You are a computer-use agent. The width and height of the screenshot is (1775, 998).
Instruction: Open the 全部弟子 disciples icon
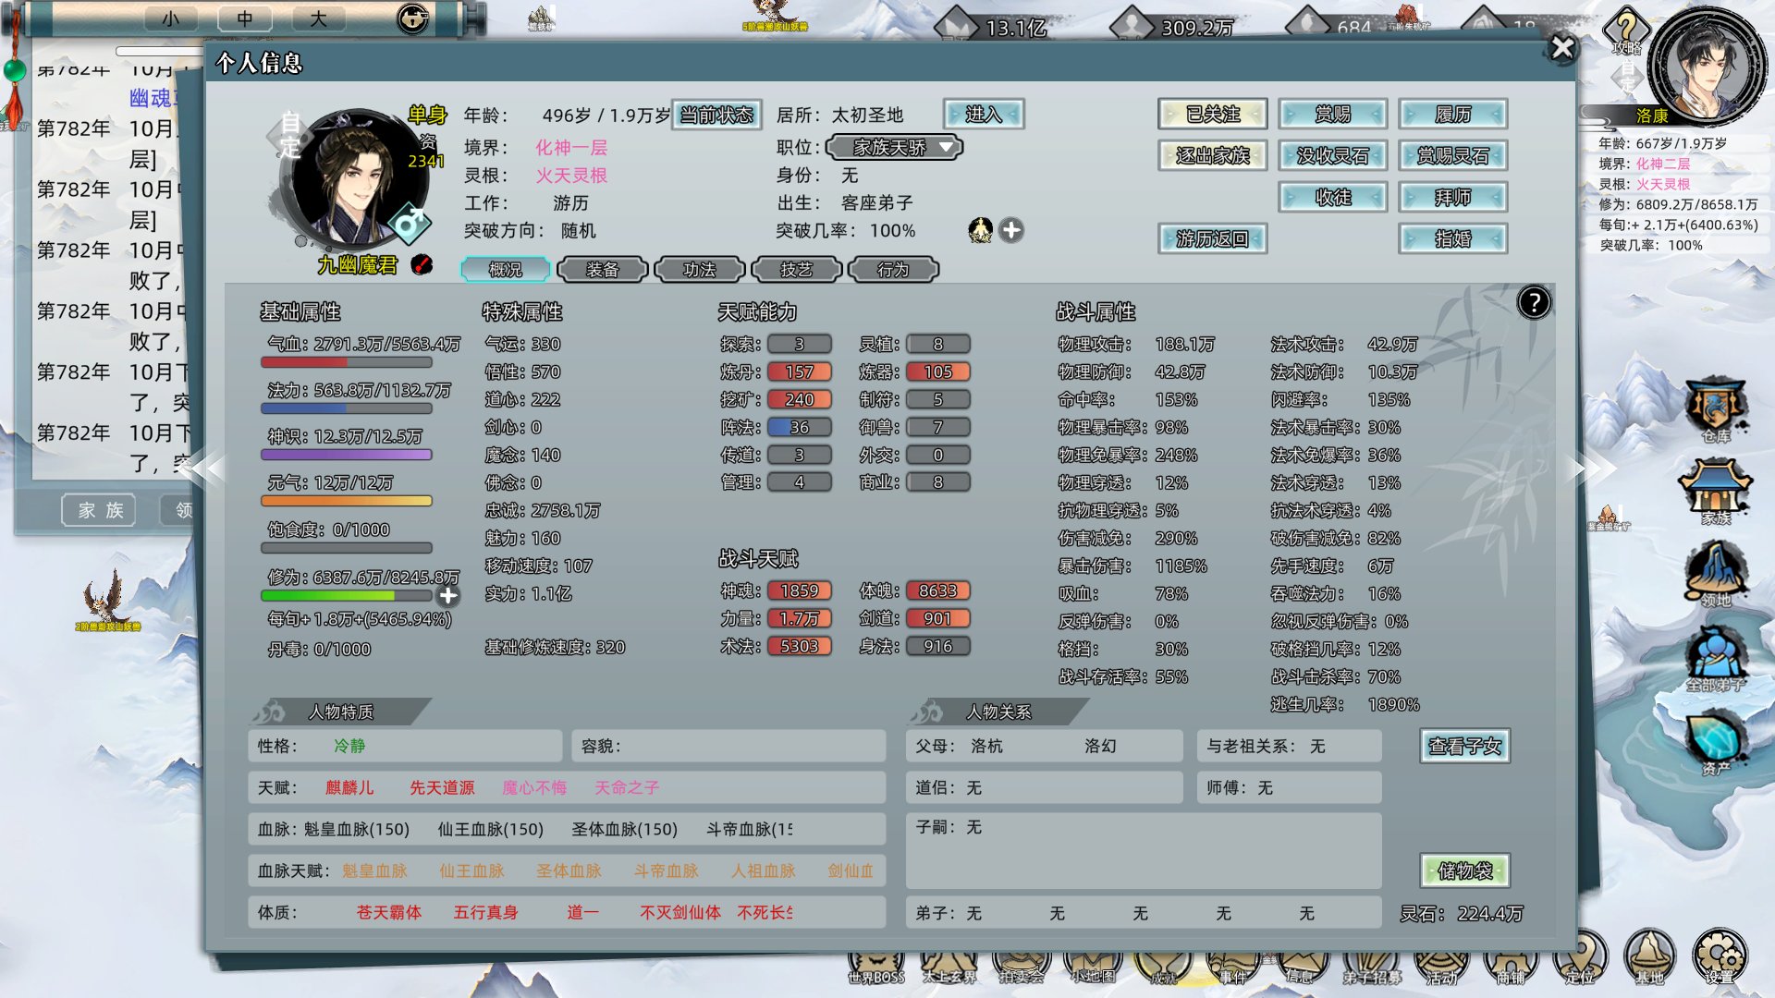(x=1716, y=659)
